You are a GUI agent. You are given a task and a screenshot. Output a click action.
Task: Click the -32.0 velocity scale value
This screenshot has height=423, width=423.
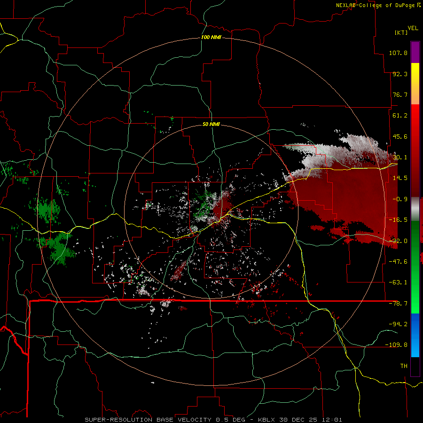(398, 241)
